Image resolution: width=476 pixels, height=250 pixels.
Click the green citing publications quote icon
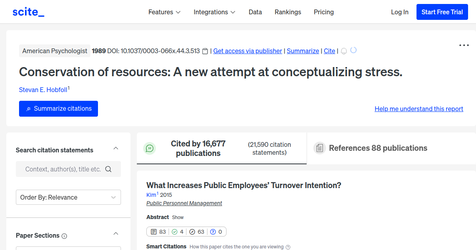(150, 148)
